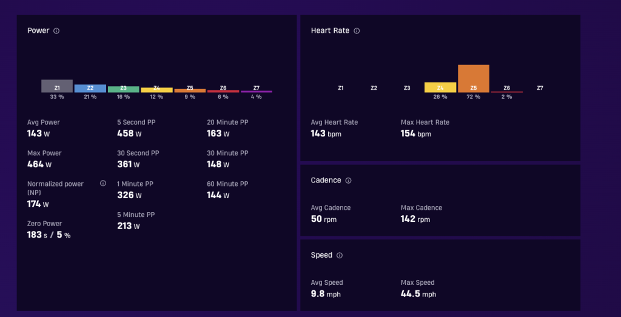The height and width of the screenshot is (317, 621).
Task: Click the green Z3 power zone bar
Action: (x=124, y=90)
